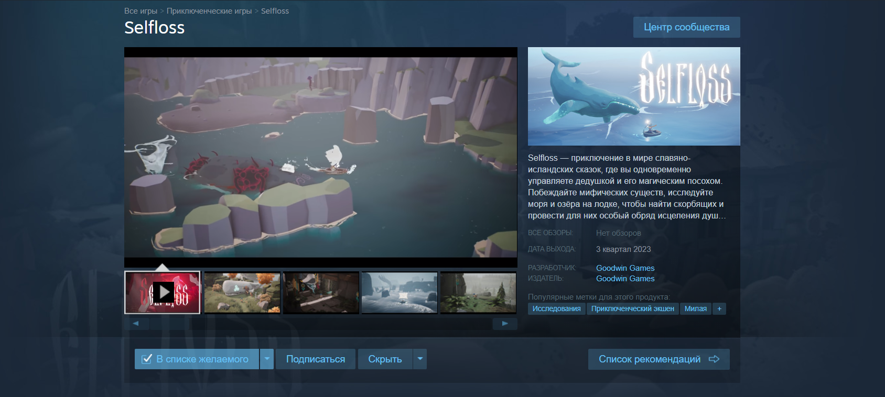Go to Все игры breadcrumb
The width and height of the screenshot is (885, 397).
tap(141, 11)
